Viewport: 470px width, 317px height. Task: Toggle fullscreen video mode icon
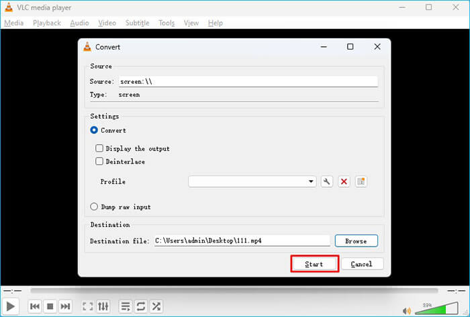click(87, 306)
